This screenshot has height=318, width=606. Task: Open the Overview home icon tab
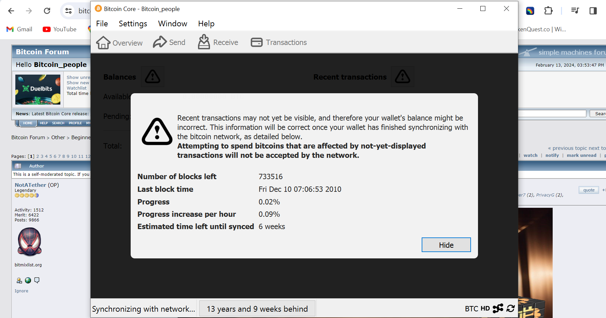coord(103,43)
